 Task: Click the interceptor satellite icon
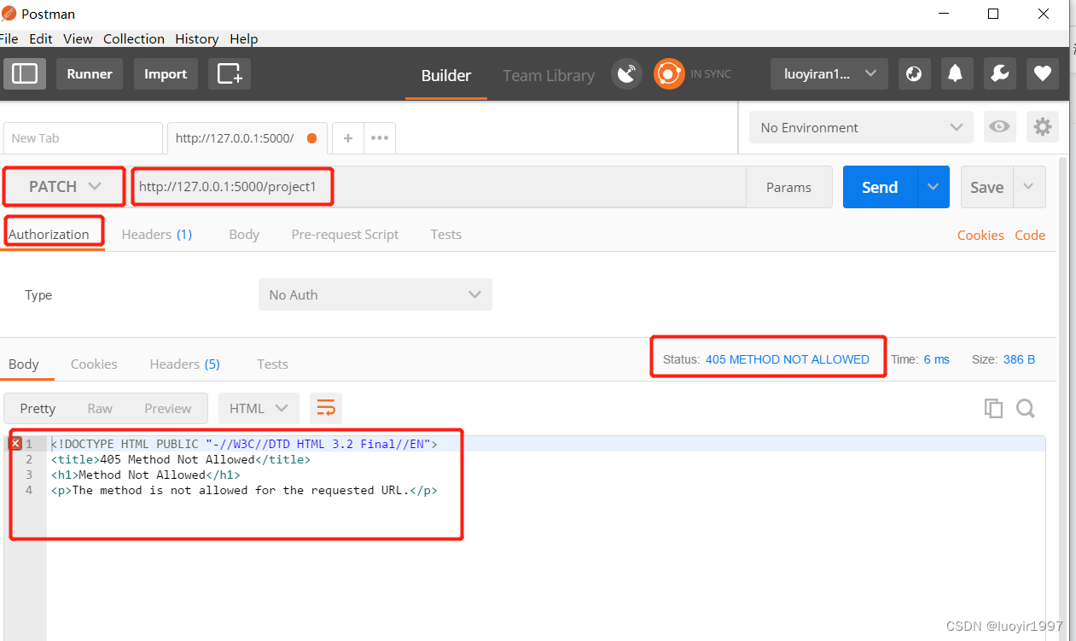(627, 74)
